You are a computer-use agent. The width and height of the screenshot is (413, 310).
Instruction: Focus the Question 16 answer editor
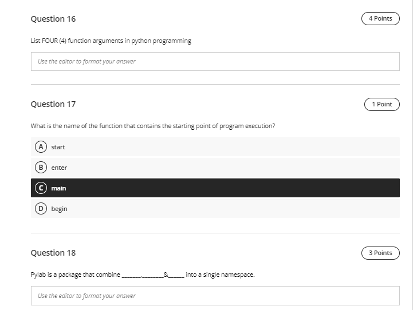215,62
